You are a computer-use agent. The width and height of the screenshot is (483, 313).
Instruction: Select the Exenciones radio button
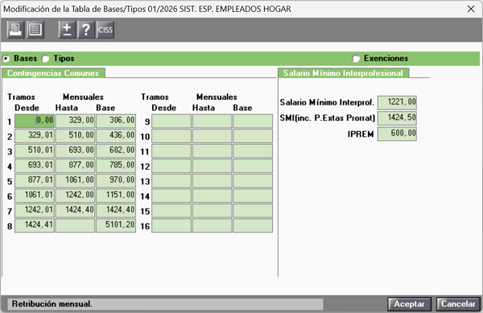pyautogui.click(x=356, y=59)
